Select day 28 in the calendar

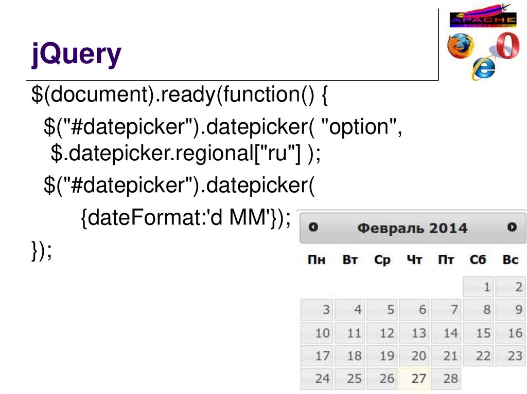pyautogui.click(x=446, y=379)
